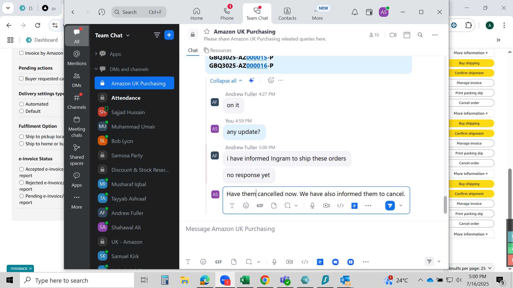Viewport: 513px width, 288px height.
Task: Open the notifications bell in Zoom
Action: click(355, 12)
